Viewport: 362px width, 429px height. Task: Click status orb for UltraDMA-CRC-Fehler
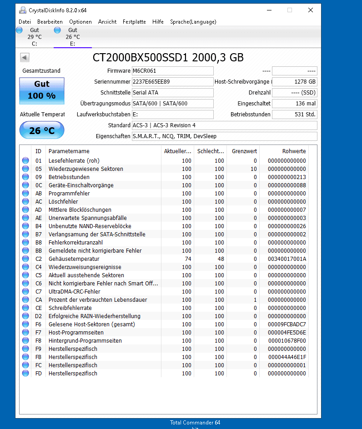click(x=25, y=292)
